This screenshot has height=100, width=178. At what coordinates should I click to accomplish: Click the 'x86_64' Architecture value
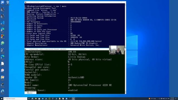pos(72,52)
